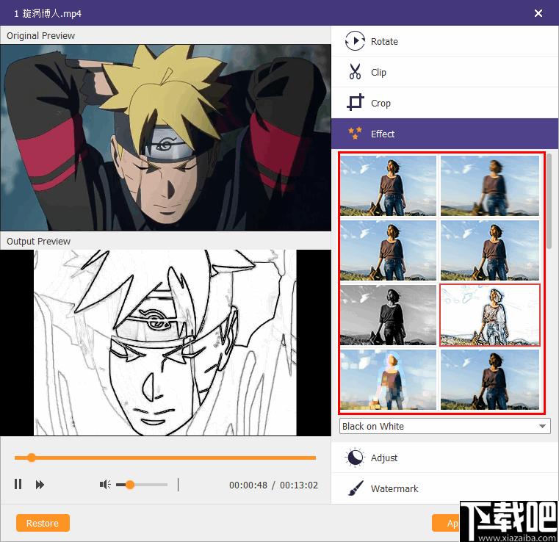Adjust the volume slider handle
559x542 pixels.
pos(130,485)
